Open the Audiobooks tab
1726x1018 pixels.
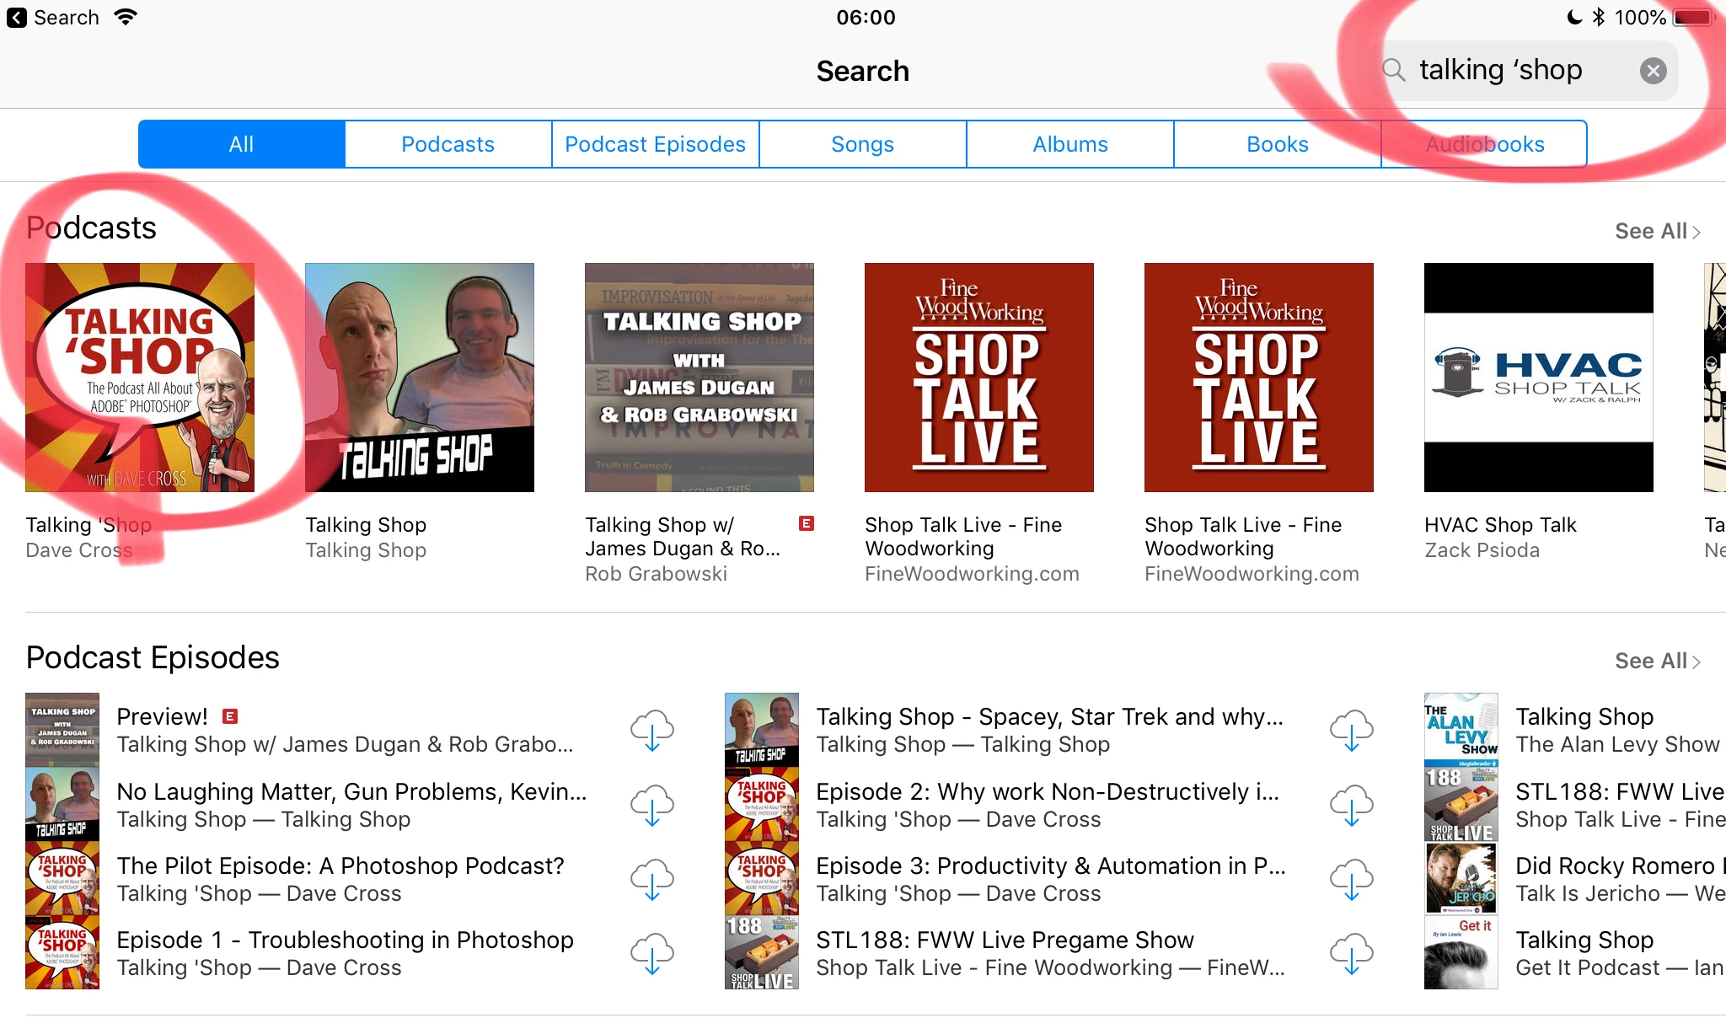(1484, 144)
